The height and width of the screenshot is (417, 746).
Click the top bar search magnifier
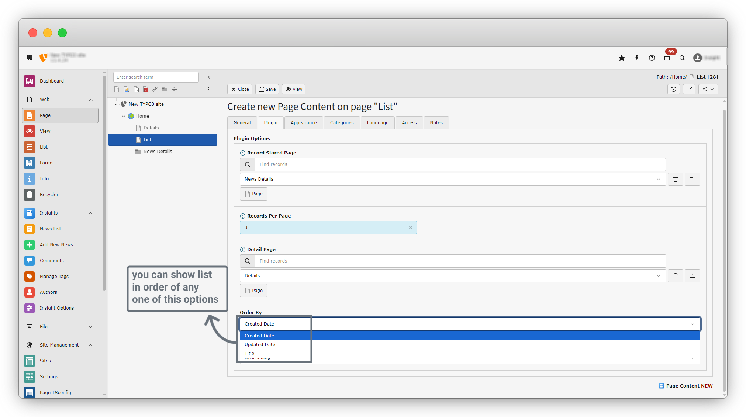tap(682, 58)
